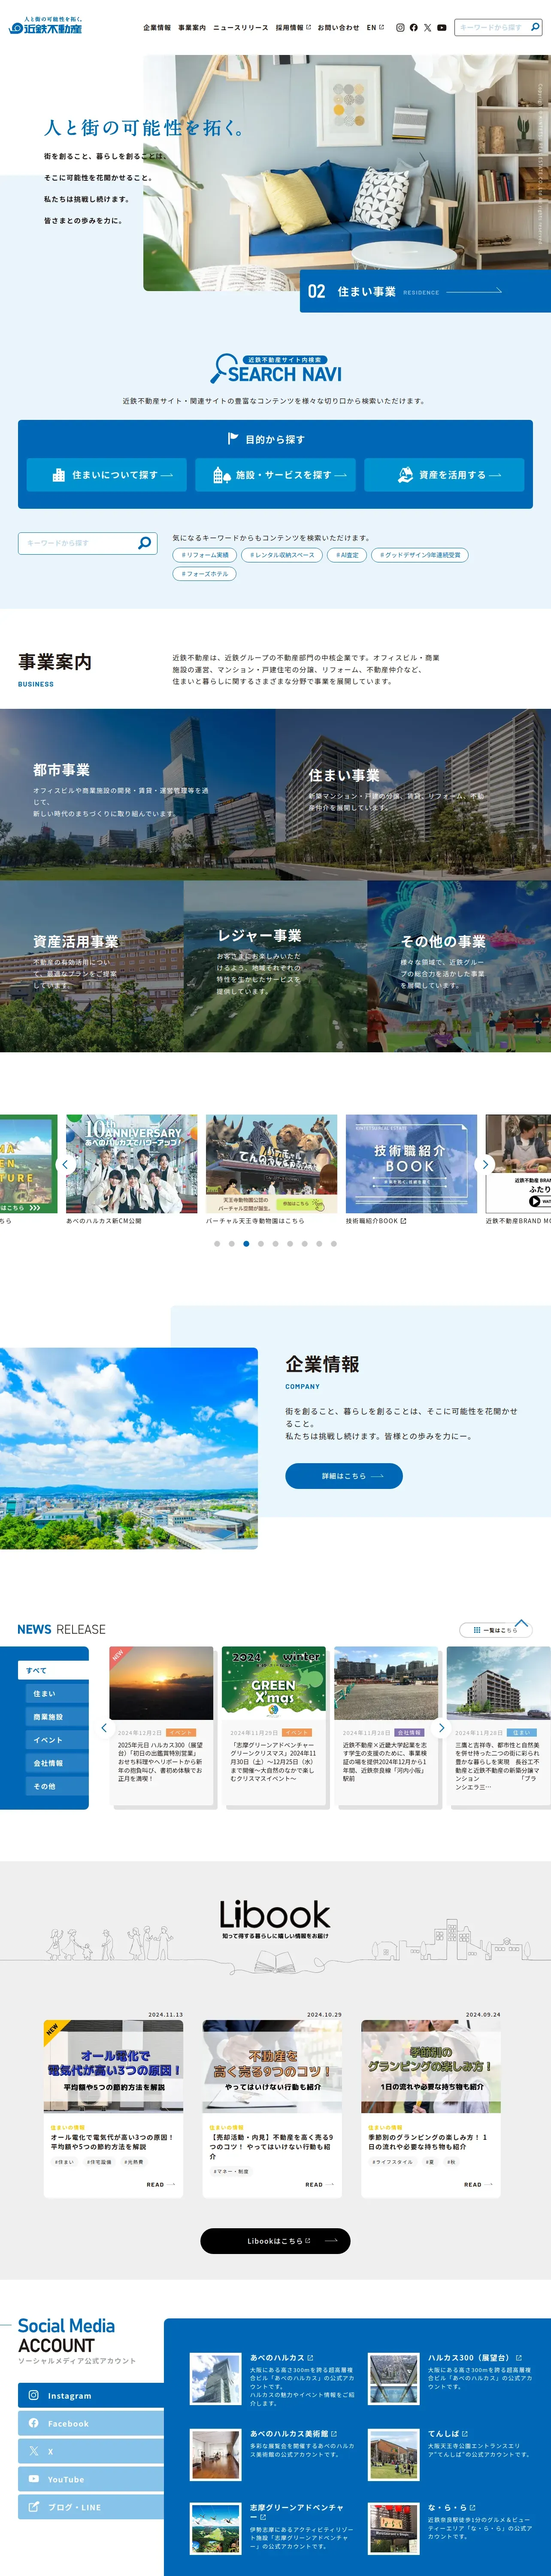551x2576 pixels.
Task: Select Instagram in the social account list
Action: click(91, 2395)
